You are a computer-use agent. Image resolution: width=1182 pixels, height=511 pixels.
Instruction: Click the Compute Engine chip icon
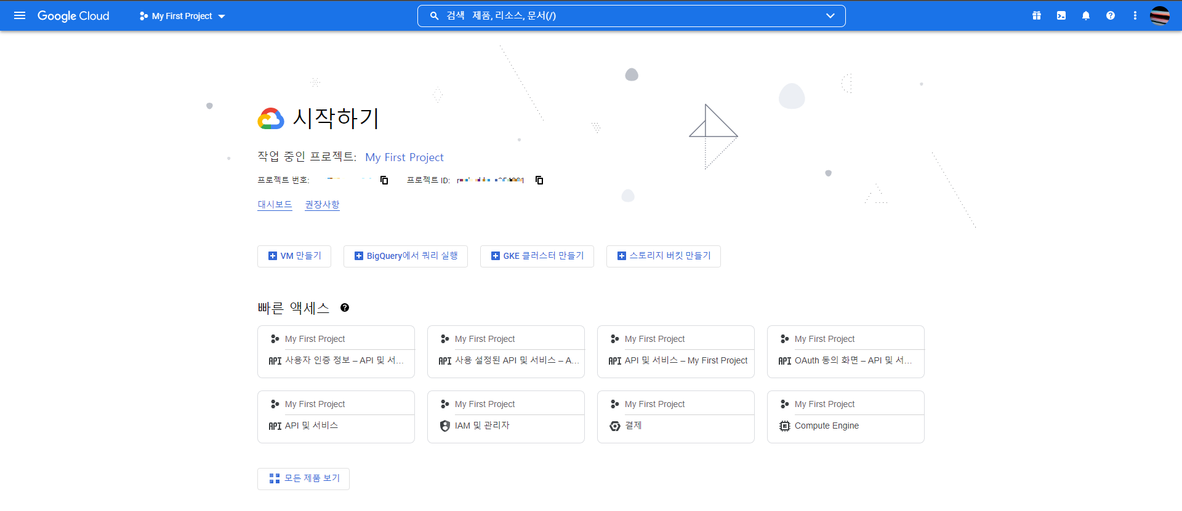(x=784, y=426)
